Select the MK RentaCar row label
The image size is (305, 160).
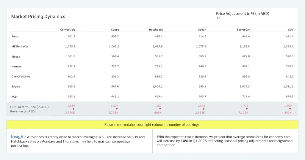20,47
